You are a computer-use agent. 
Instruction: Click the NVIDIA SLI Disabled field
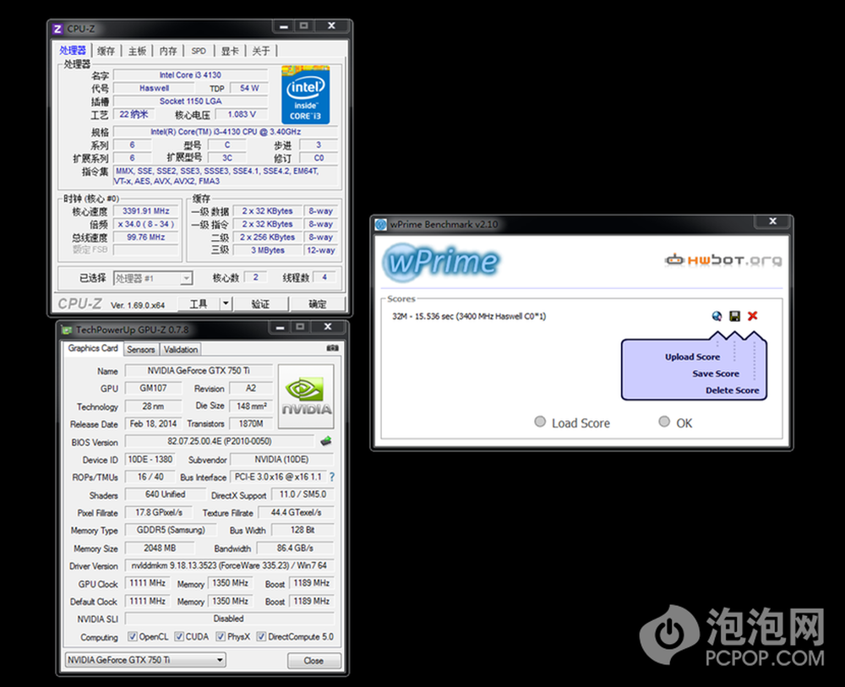229,619
